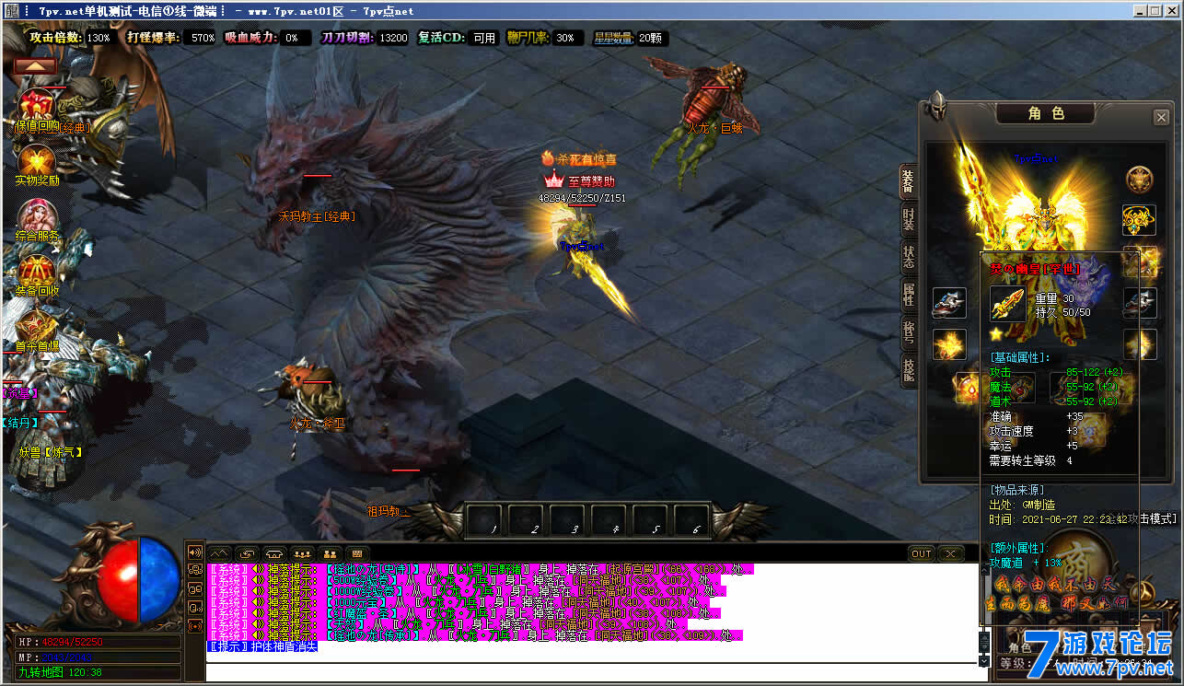Viewport: 1184px width, 686px height.
Task: Close the 角色 character panel
Action: coord(1161,118)
